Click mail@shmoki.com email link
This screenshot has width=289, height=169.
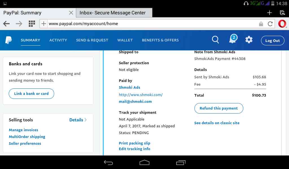click(135, 101)
